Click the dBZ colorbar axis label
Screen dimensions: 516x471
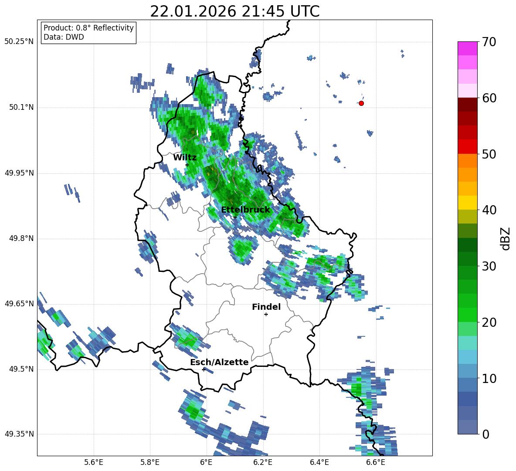pos(505,238)
